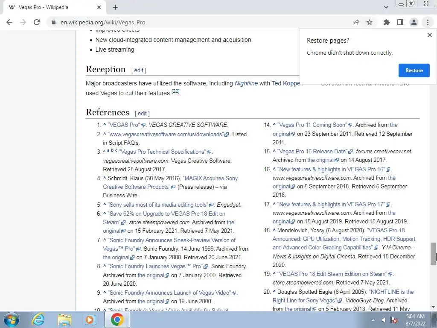437x328 pixels.
Task: Open the Nightline link
Action: (x=246, y=83)
